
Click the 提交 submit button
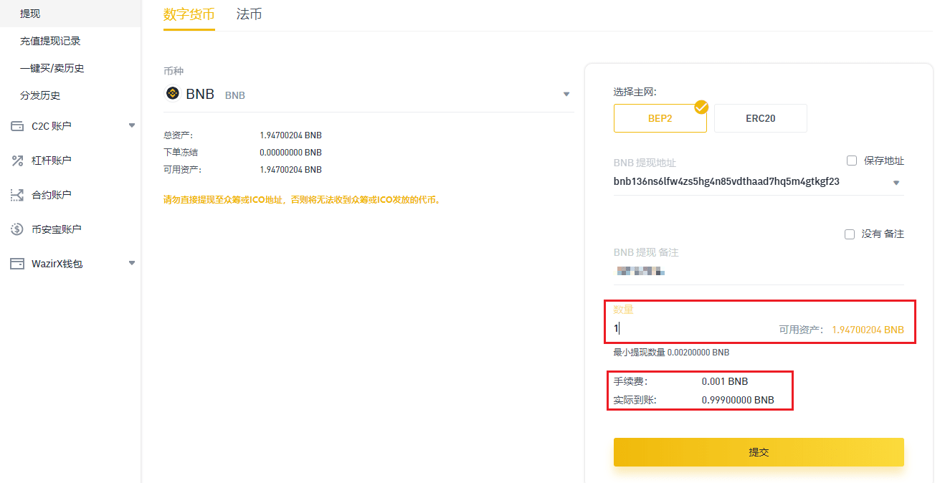(758, 452)
